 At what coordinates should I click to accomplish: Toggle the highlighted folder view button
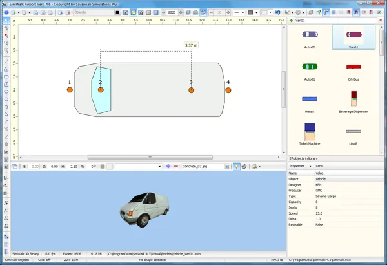coord(134,12)
